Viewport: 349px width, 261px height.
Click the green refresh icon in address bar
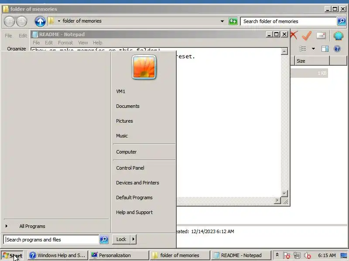pyautogui.click(x=233, y=21)
